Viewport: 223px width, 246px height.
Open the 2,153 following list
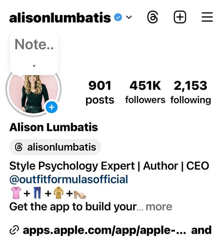191,92
